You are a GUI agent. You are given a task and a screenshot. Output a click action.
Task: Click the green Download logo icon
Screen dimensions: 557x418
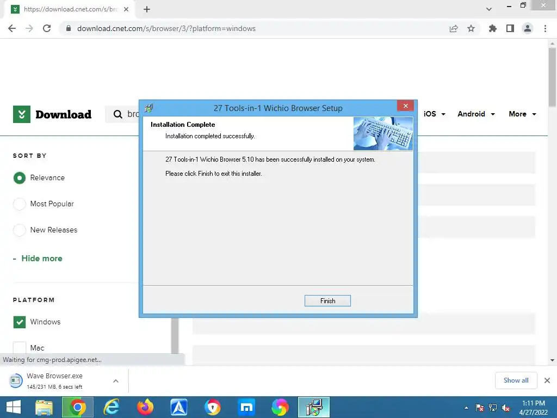(x=22, y=114)
